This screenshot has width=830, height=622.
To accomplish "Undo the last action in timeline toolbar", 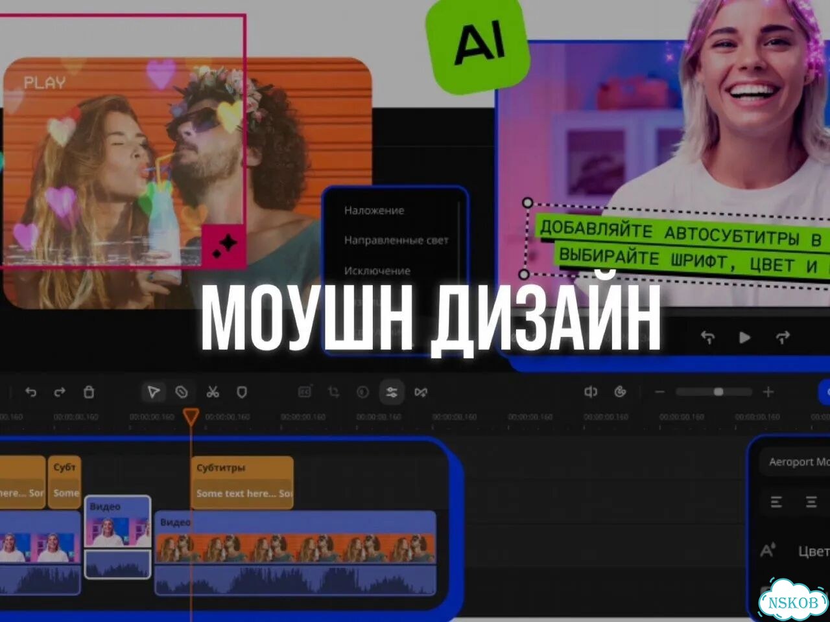I will 30,392.
